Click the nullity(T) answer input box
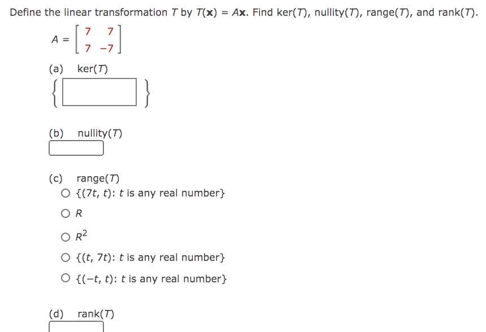Viewport: 486px width, 332px height. pyautogui.click(x=76, y=148)
